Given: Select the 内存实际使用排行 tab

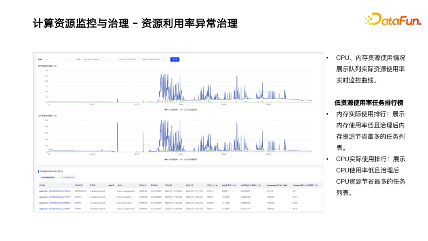Looking at the screenshot, I should click(49, 177).
